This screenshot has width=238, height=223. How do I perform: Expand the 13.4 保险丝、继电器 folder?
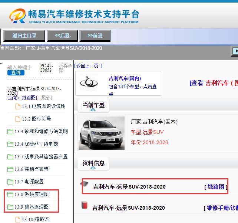[x=36, y=144]
